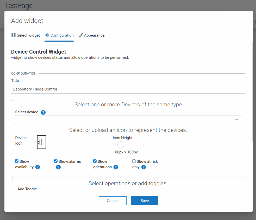
Task: Disable the Show alarms checkbox
Action: [x=56, y=161]
